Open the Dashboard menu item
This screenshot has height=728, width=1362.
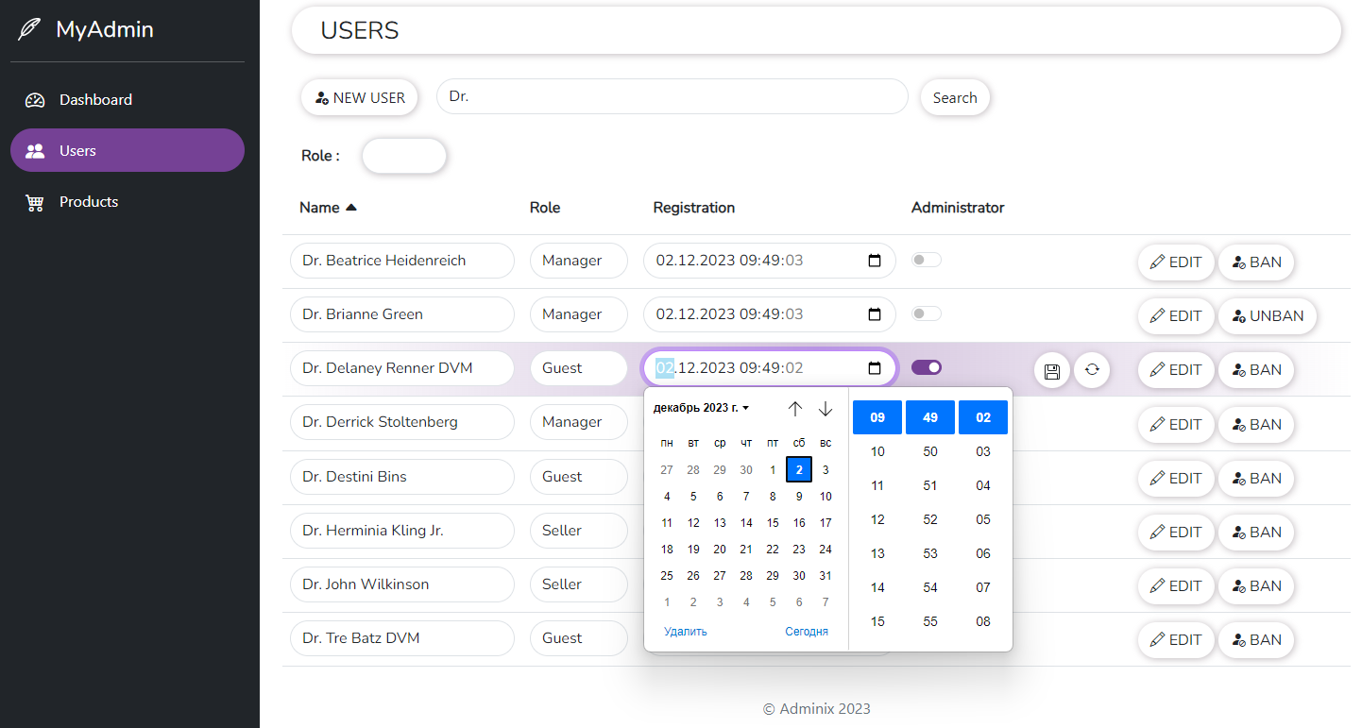pos(128,100)
